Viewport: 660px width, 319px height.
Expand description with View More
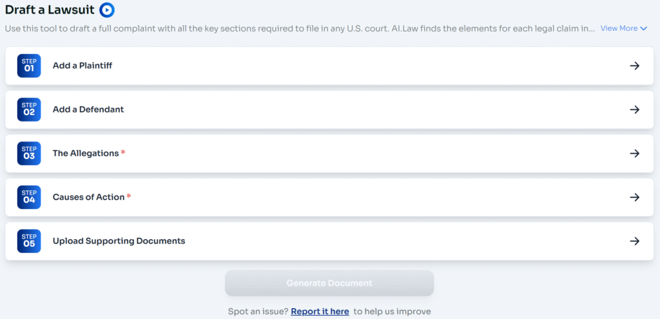click(x=619, y=28)
